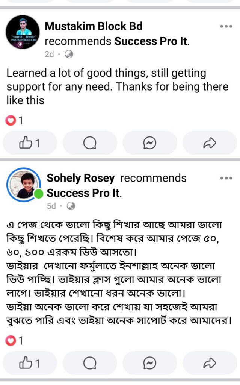240x385 pixels.
Task: Share Mustakim Block Bd's recommendation
Action: pyautogui.click(x=210, y=143)
